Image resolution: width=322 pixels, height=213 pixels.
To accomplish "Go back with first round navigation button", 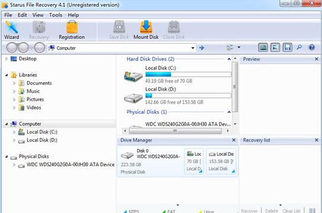I will 12,48.
